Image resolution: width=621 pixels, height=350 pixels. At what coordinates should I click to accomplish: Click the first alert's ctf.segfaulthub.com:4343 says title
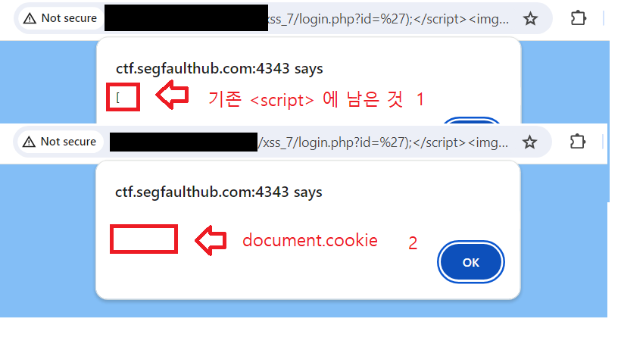click(x=220, y=69)
